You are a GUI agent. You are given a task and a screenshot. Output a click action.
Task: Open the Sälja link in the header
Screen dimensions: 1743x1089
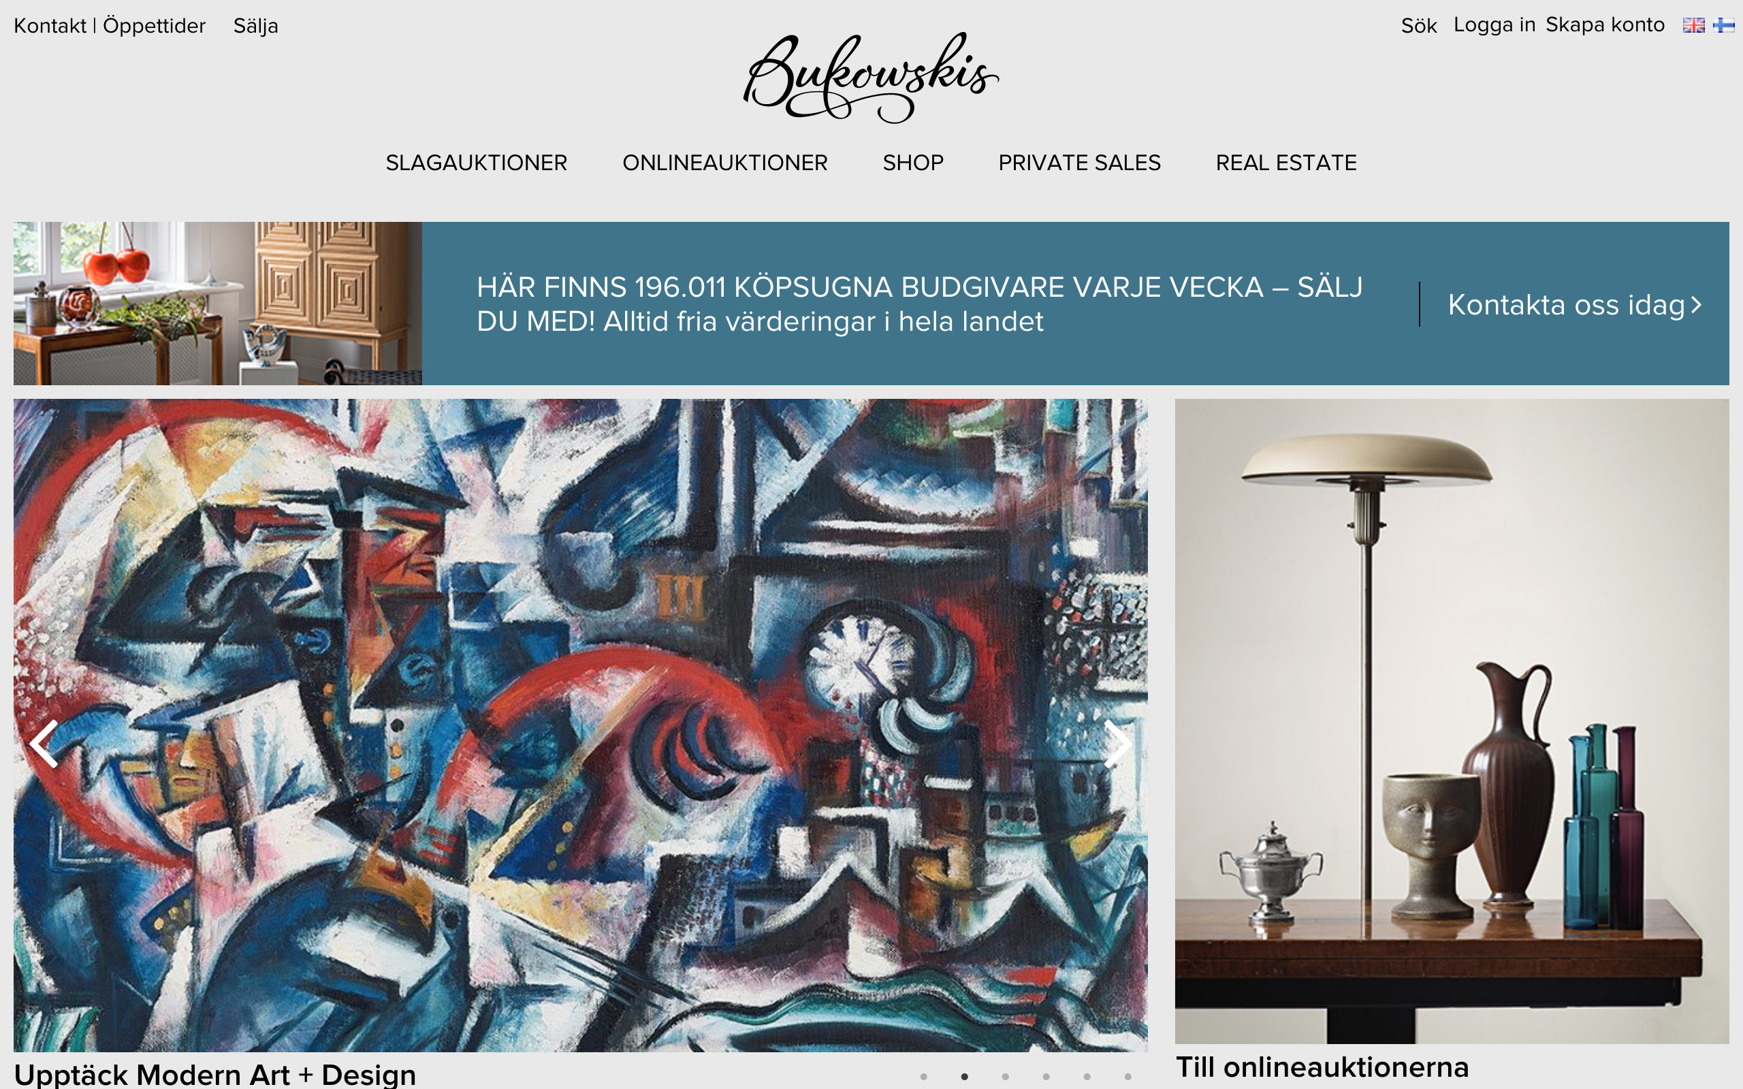tap(256, 26)
